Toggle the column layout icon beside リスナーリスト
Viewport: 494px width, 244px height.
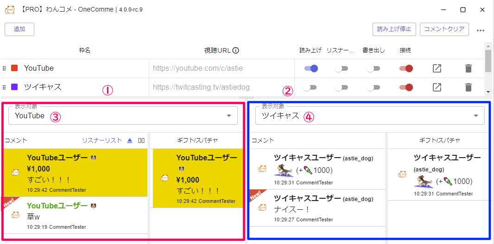point(141,140)
